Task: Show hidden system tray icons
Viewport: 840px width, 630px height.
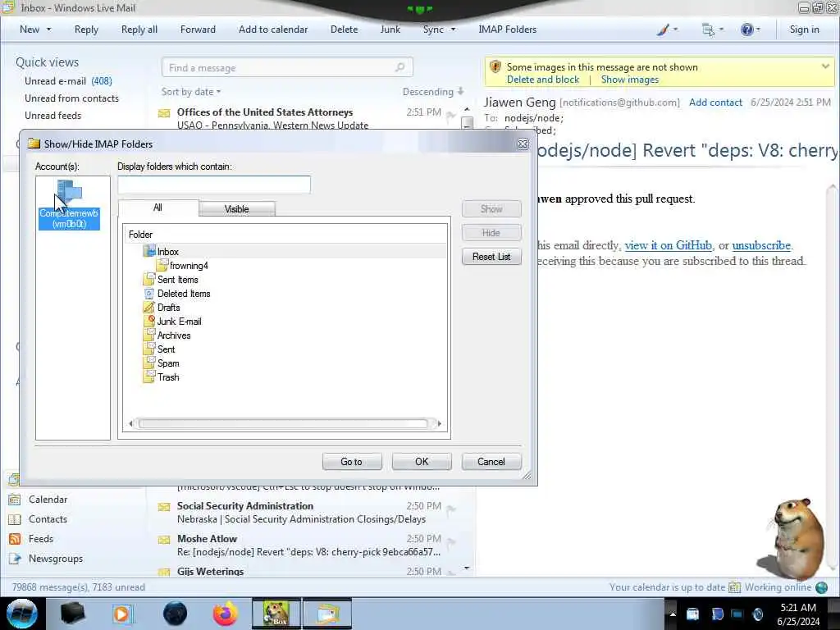Action: click(673, 614)
